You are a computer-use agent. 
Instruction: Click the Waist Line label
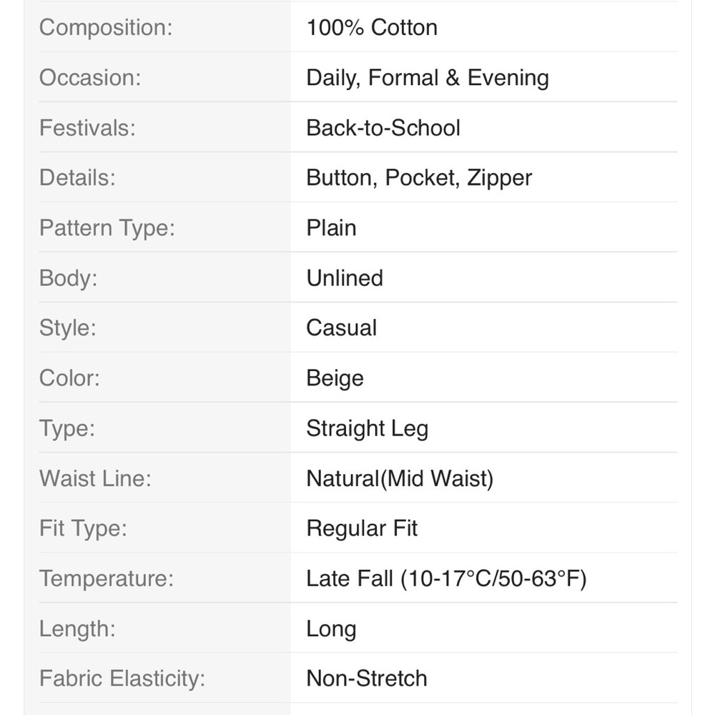(x=95, y=478)
